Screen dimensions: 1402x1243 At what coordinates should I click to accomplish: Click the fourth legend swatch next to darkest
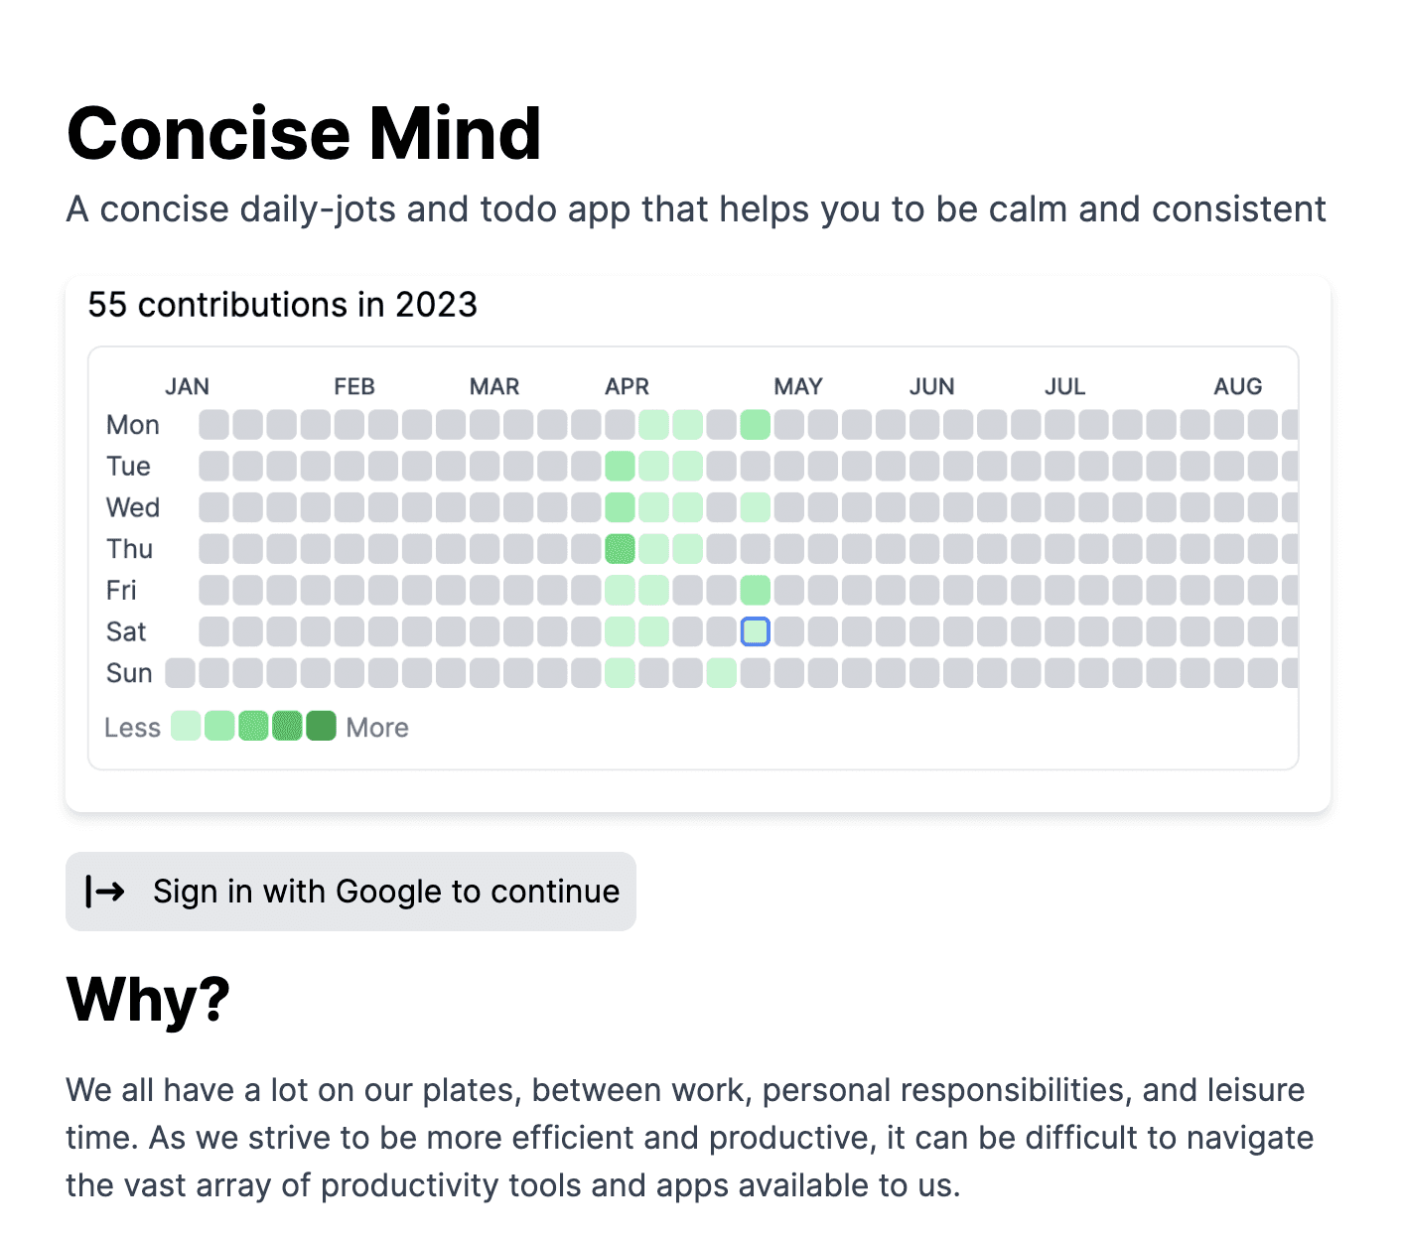pyautogui.click(x=287, y=727)
